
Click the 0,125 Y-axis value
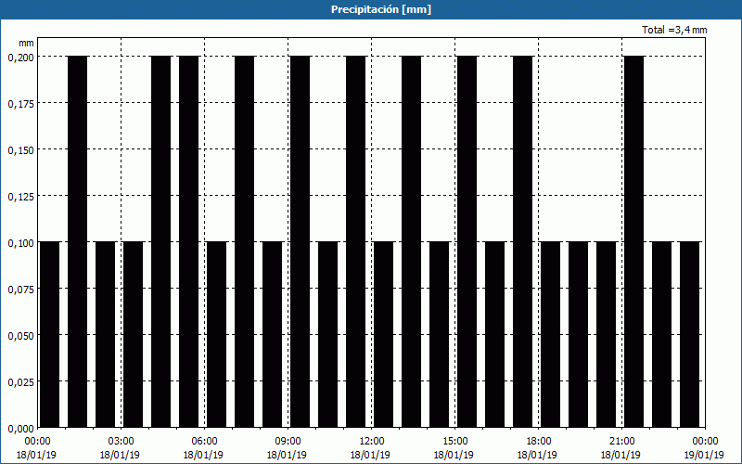[x=21, y=196]
